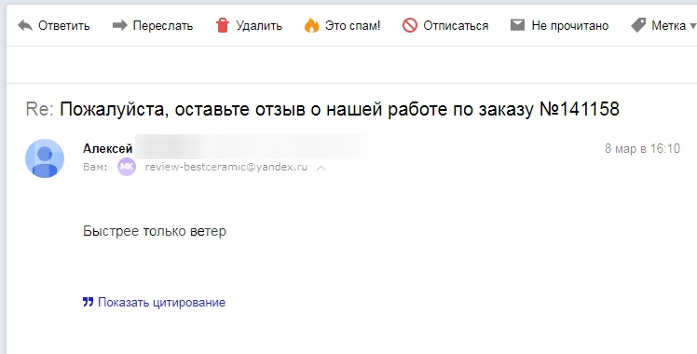Open the Метка dropdown
Viewport: 697px width, 354px height.
click(674, 26)
